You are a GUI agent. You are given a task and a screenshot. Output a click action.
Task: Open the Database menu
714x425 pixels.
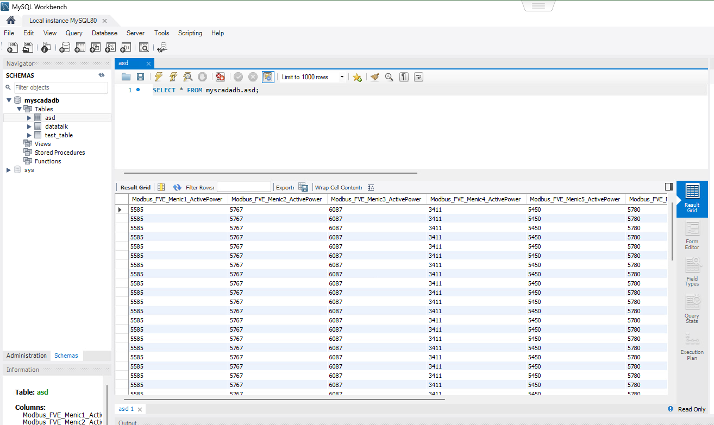pos(104,33)
